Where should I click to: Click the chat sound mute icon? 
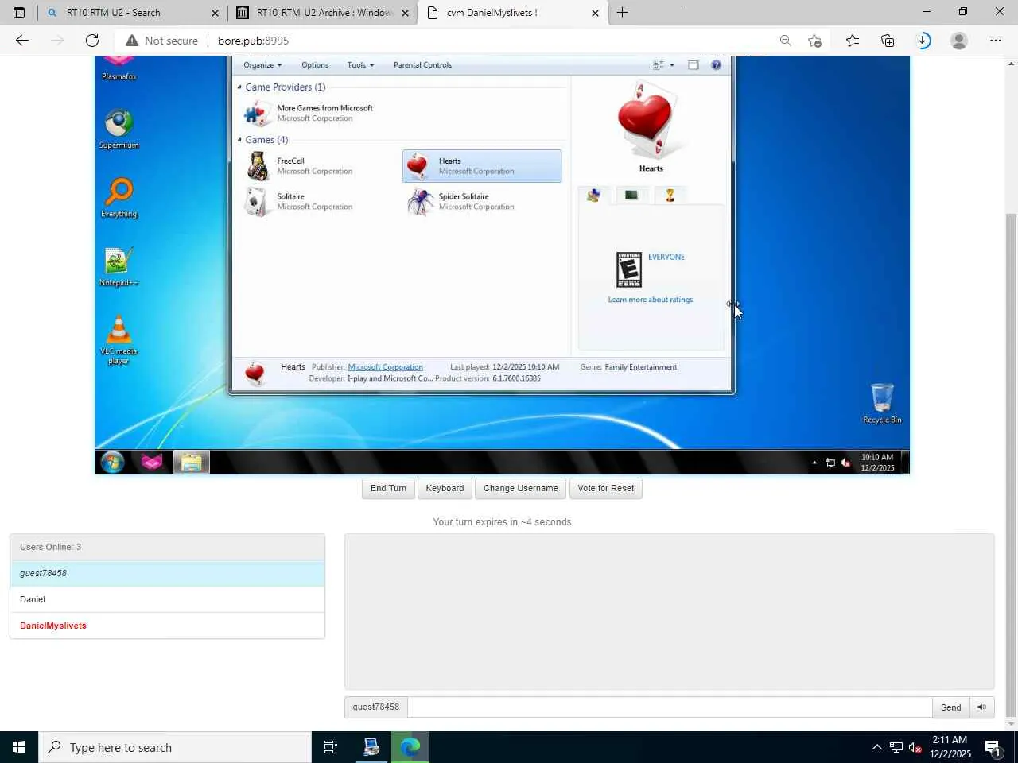click(981, 707)
